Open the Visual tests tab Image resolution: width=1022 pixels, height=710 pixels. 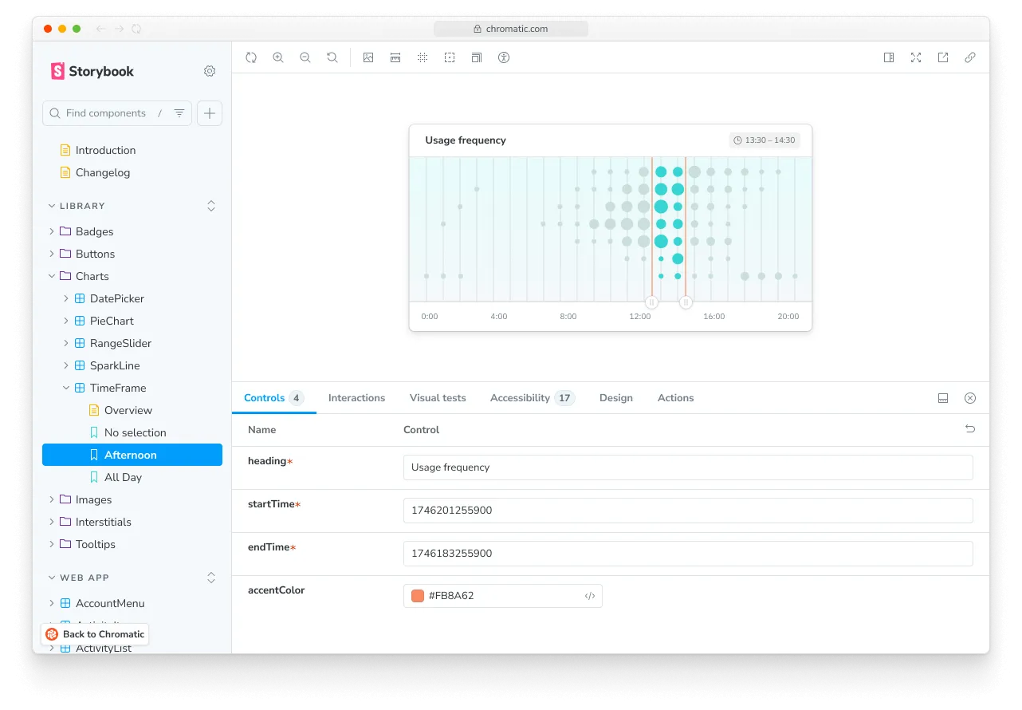click(438, 398)
